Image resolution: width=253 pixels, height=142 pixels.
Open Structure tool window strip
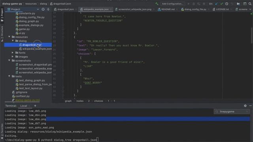coord(2,34)
